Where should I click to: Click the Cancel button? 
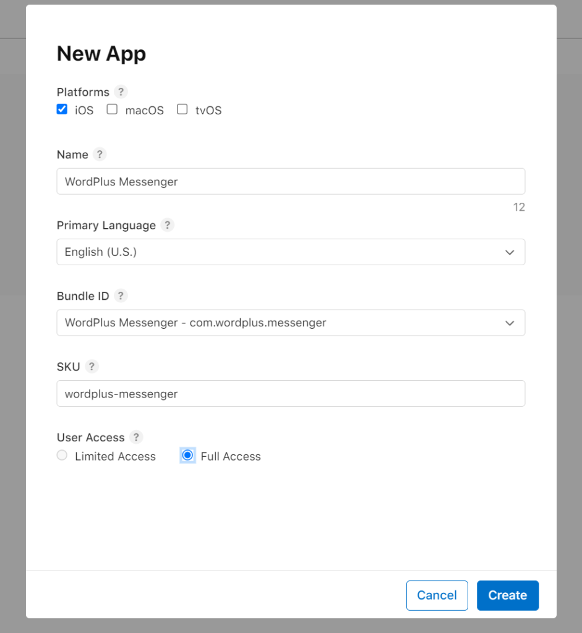pyautogui.click(x=437, y=595)
